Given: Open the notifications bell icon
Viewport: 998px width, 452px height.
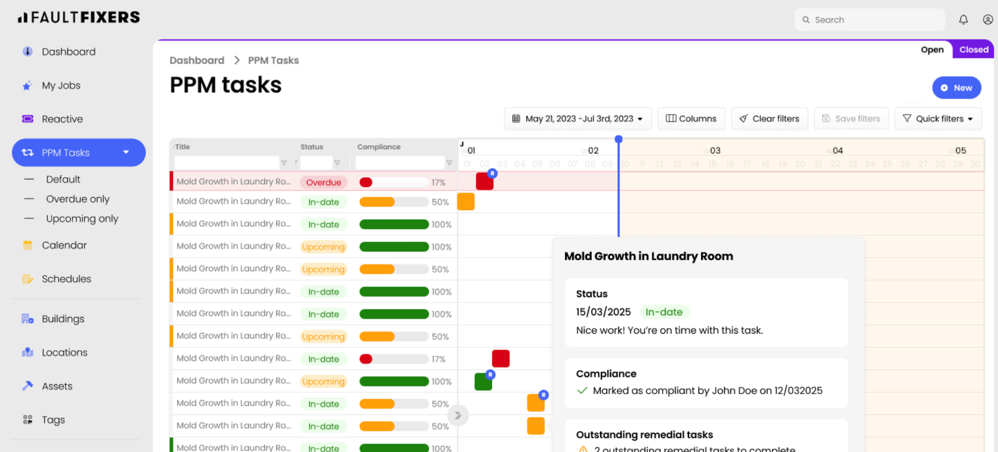Looking at the screenshot, I should click(963, 19).
